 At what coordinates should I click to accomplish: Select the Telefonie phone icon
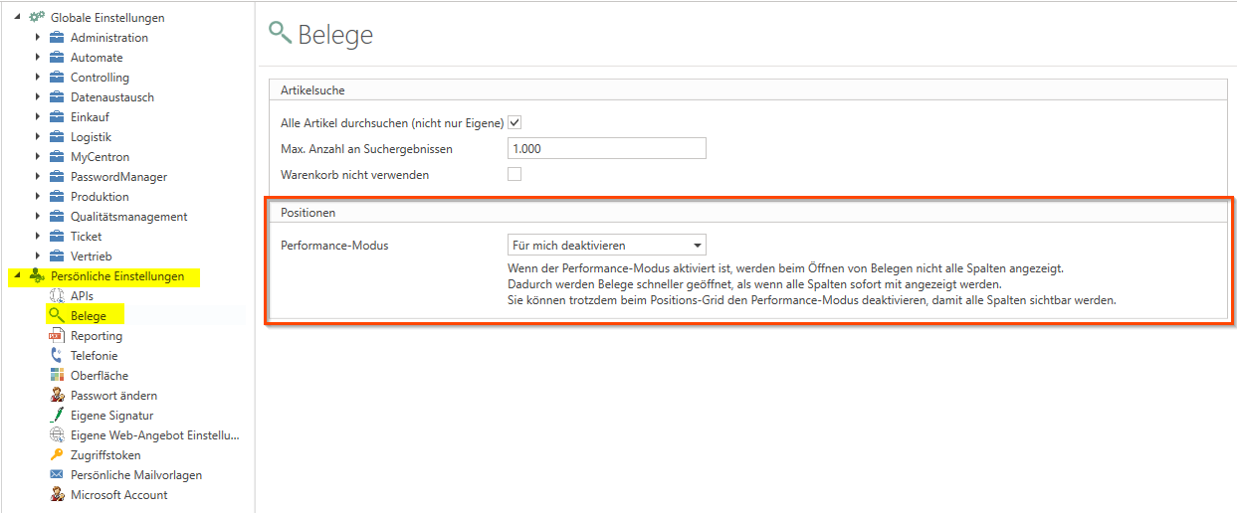pos(57,356)
